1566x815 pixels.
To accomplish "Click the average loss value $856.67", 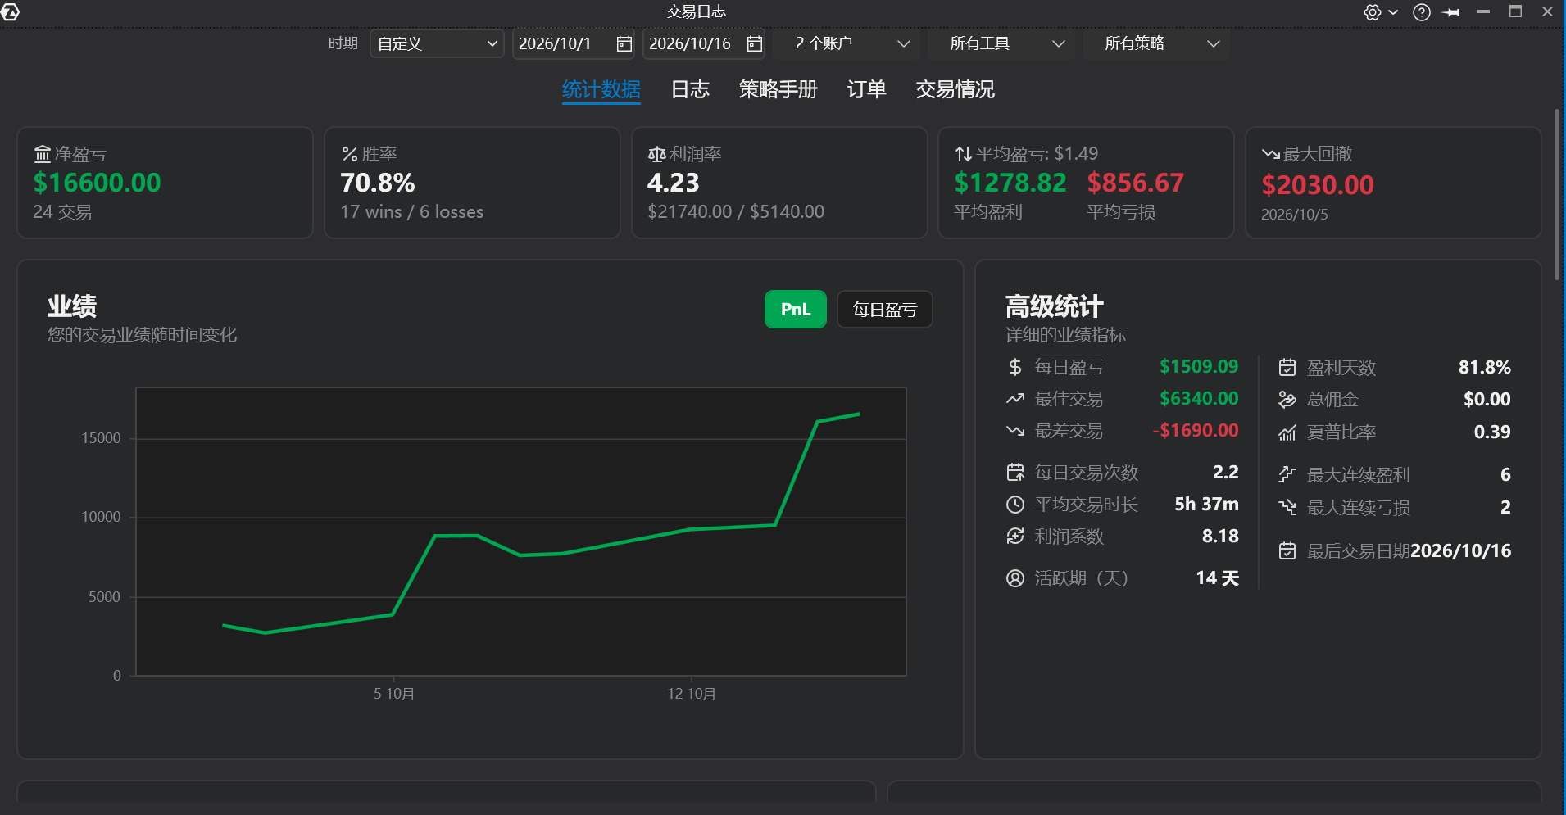I will pyautogui.click(x=1136, y=183).
